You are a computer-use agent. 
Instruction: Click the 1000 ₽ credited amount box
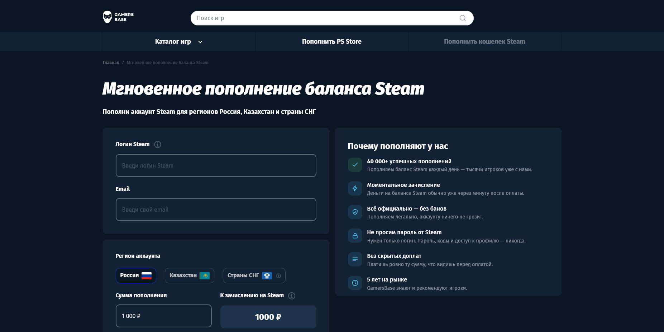[268, 317]
